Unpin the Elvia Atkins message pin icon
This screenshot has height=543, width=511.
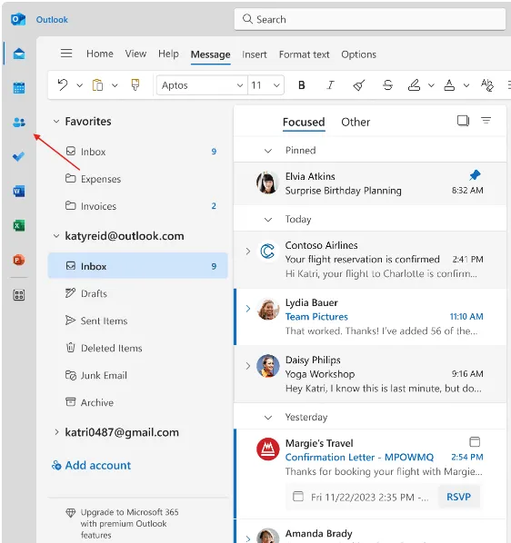click(x=475, y=175)
